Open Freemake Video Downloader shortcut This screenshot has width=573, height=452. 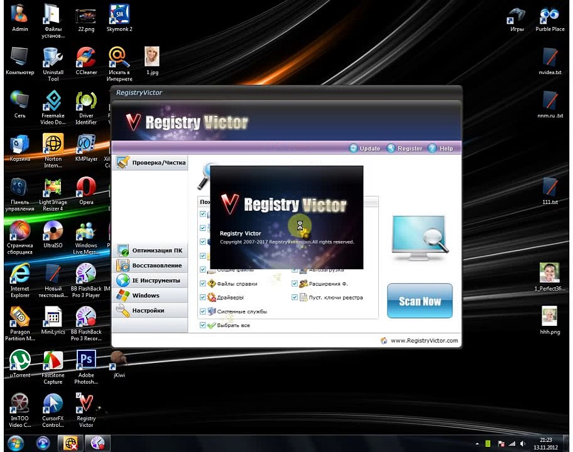[x=53, y=108]
